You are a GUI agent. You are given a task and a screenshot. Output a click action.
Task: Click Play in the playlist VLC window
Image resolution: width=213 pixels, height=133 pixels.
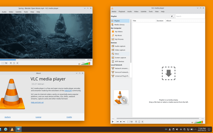(x=112, y=122)
